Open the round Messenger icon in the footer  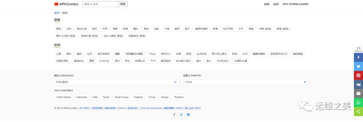pyautogui.click(x=189, y=115)
